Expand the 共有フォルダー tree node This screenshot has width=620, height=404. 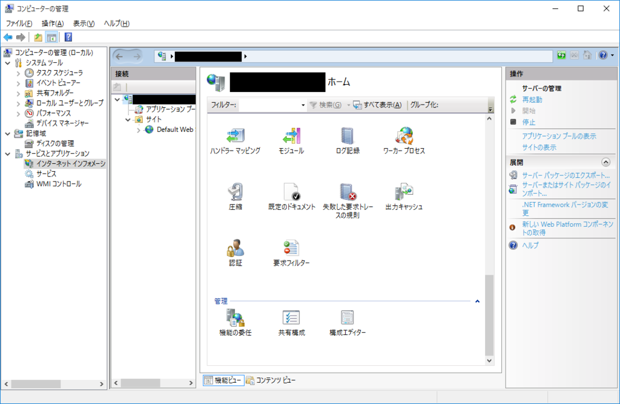click(x=18, y=94)
